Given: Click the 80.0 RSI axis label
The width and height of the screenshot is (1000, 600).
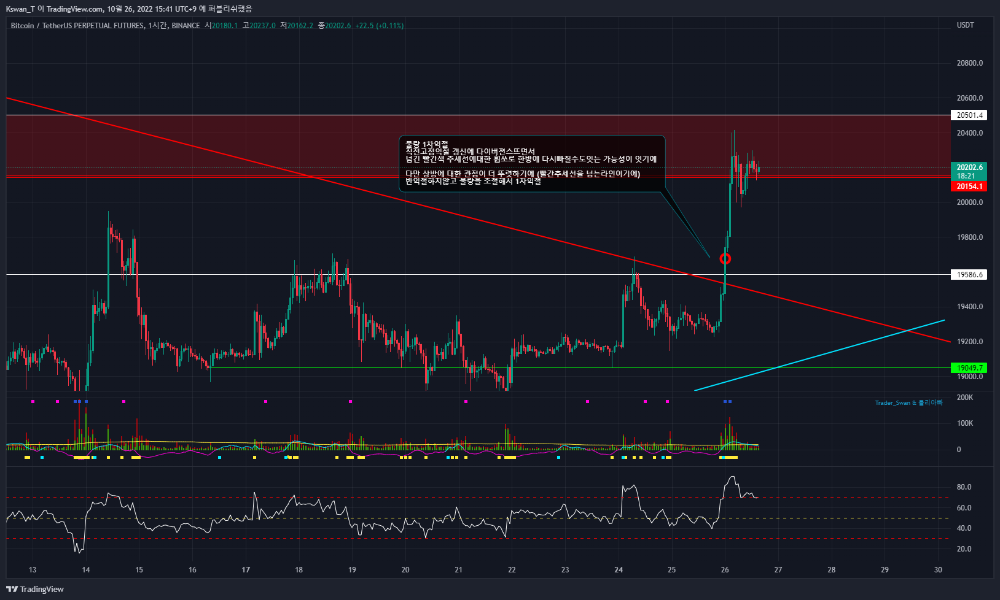Looking at the screenshot, I should [x=964, y=487].
